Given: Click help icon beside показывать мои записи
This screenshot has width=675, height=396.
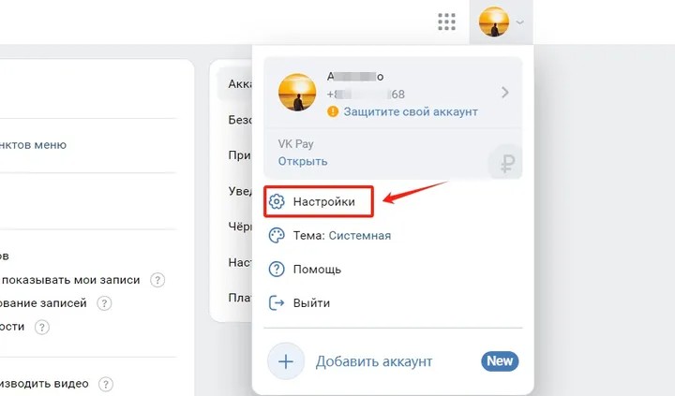Looking at the screenshot, I should tap(158, 280).
